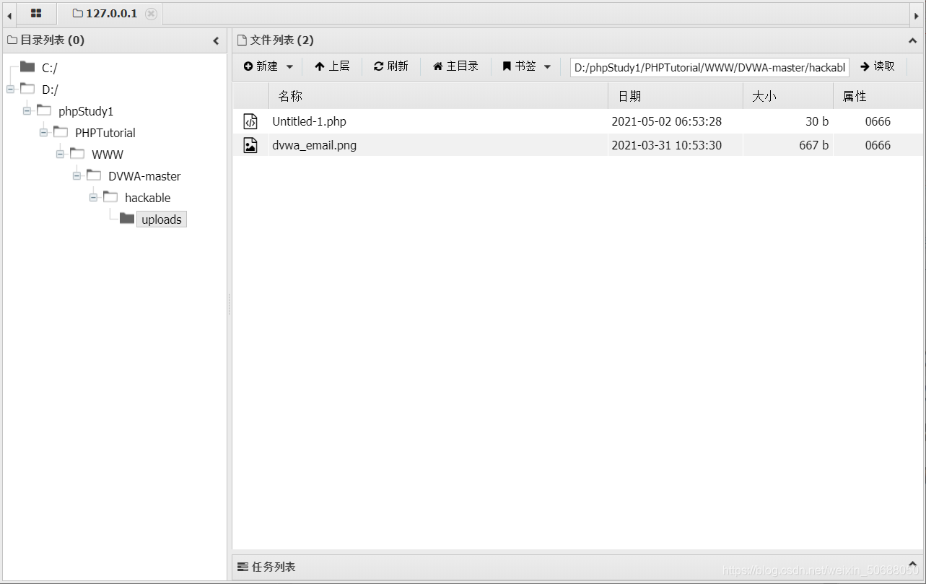The height and width of the screenshot is (584, 926).
Task: Click the 30 b size cell
Action: 817,122
